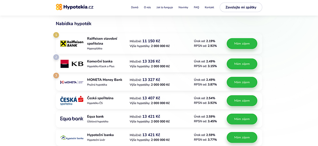This screenshot has height=146, width=318.
Task: Click the Raiffeisen Bank logo
Action: 72,44
